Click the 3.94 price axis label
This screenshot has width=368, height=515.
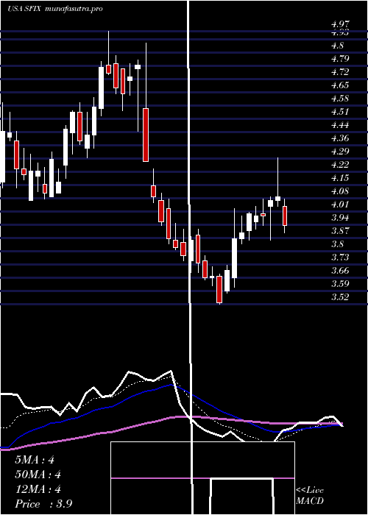point(340,218)
